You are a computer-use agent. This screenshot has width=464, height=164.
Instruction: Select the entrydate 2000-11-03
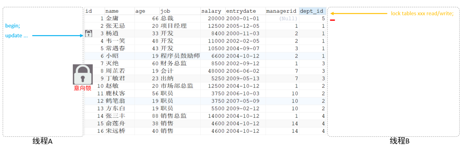tap(243, 33)
